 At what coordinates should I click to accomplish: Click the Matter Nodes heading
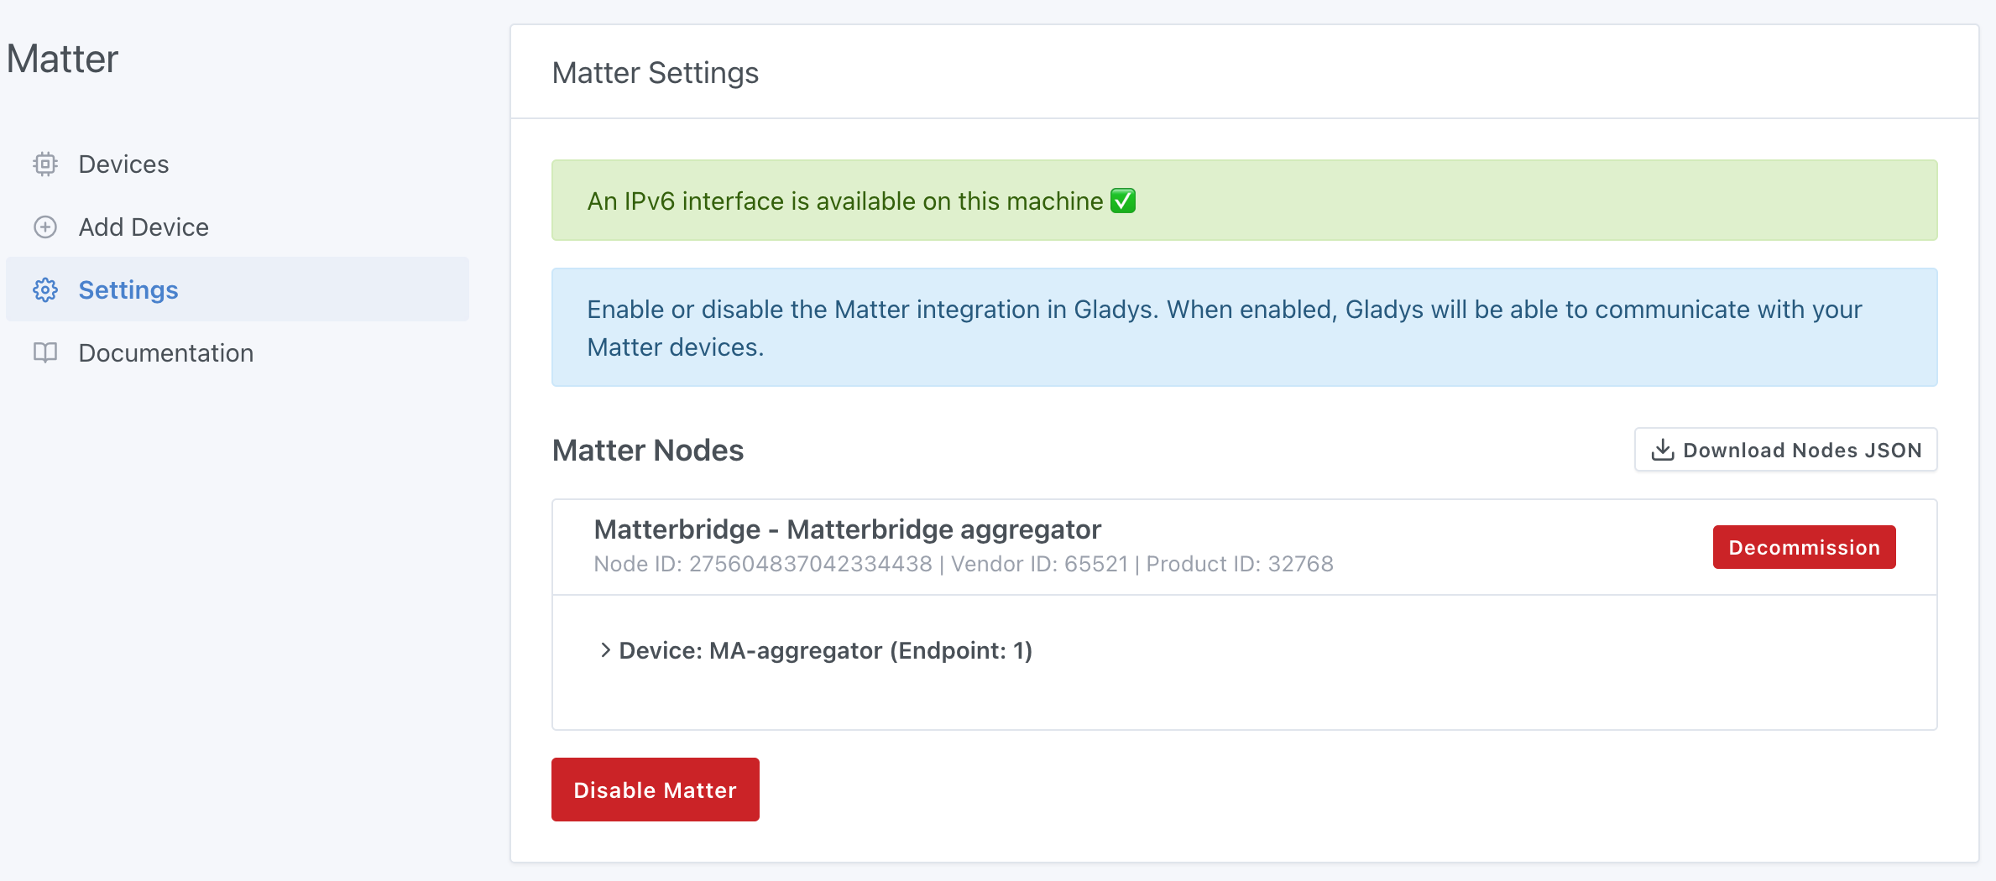(x=647, y=450)
